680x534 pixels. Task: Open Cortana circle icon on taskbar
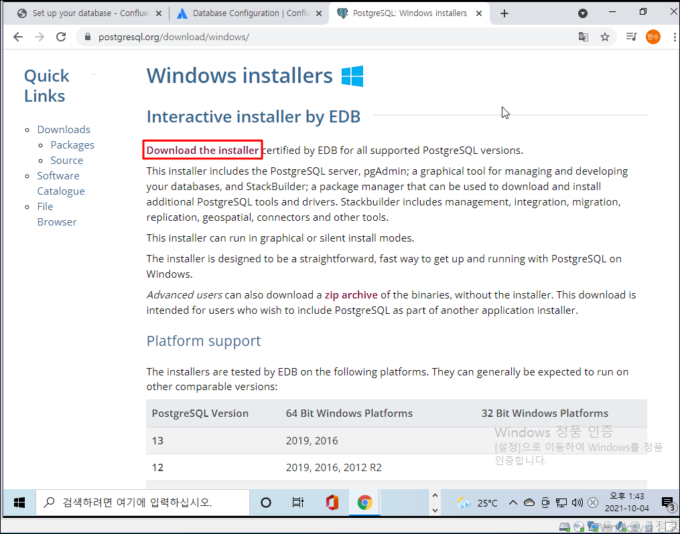pyautogui.click(x=266, y=503)
